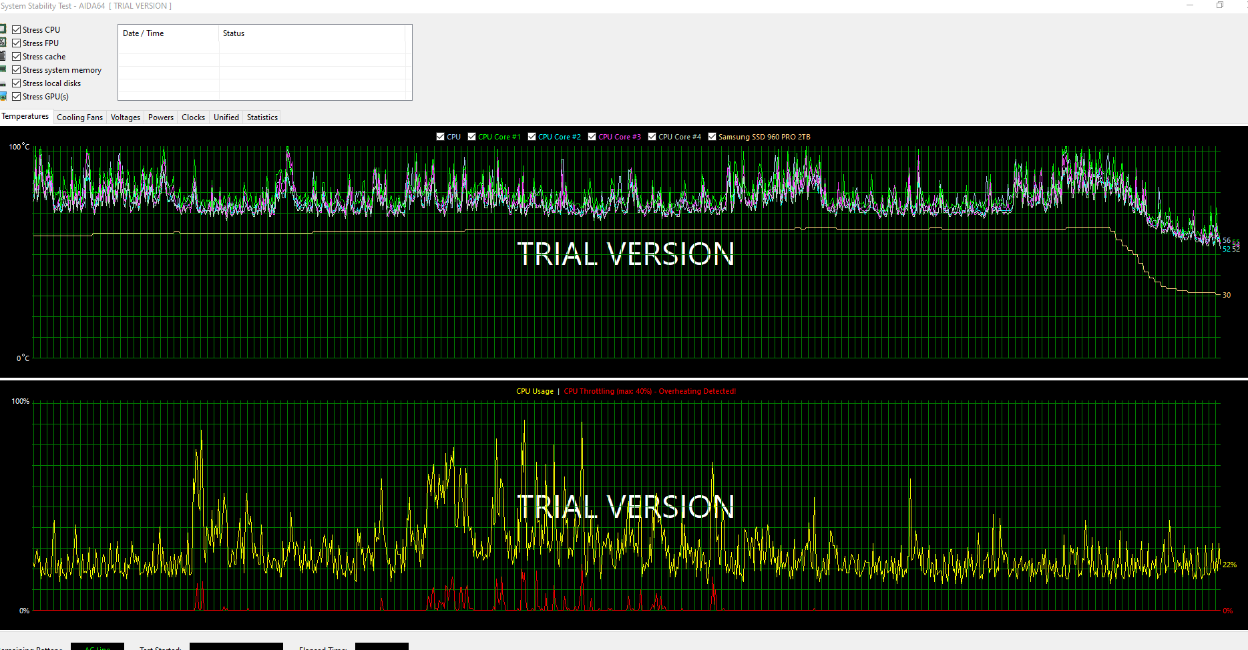This screenshot has width=1248, height=650.
Task: Click the Status column header
Action: click(x=312, y=33)
